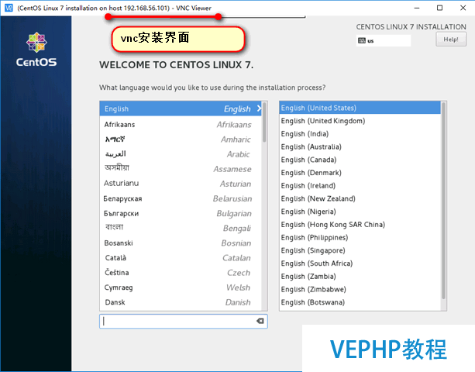Select Català in language list
This screenshot has width=475, height=372.
(x=181, y=258)
